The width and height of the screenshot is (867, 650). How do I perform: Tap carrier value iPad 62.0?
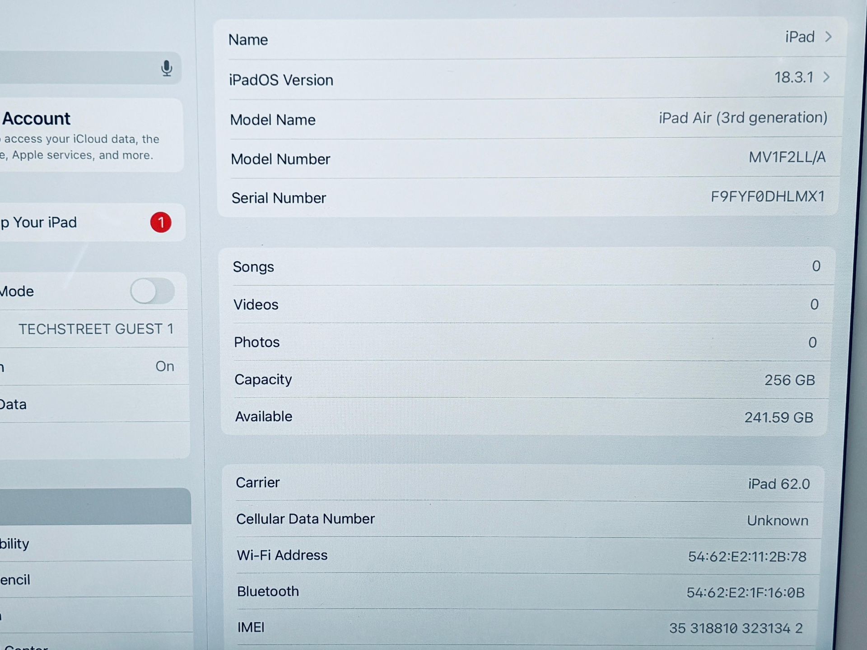pyautogui.click(x=779, y=484)
